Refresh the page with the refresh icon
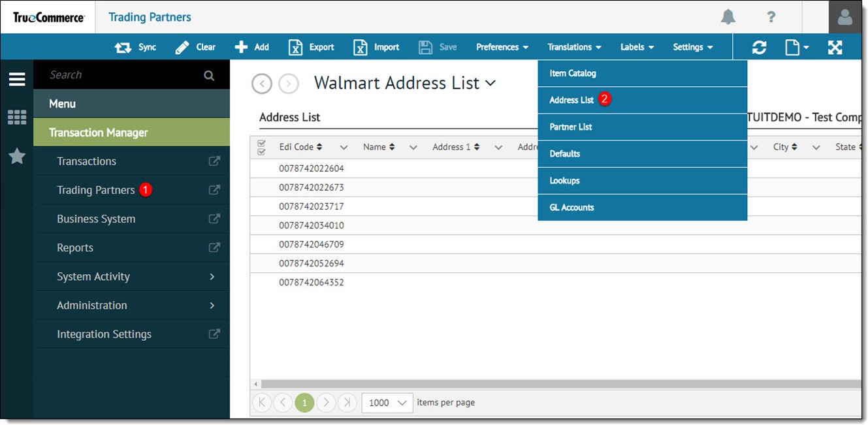Image resolution: width=868 pixels, height=425 pixels. [x=759, y=47]
